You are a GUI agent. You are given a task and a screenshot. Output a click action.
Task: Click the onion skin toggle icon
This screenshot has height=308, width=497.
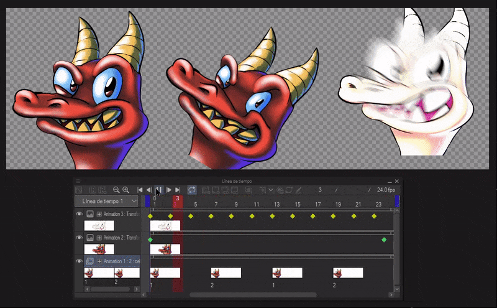[248, 190]
